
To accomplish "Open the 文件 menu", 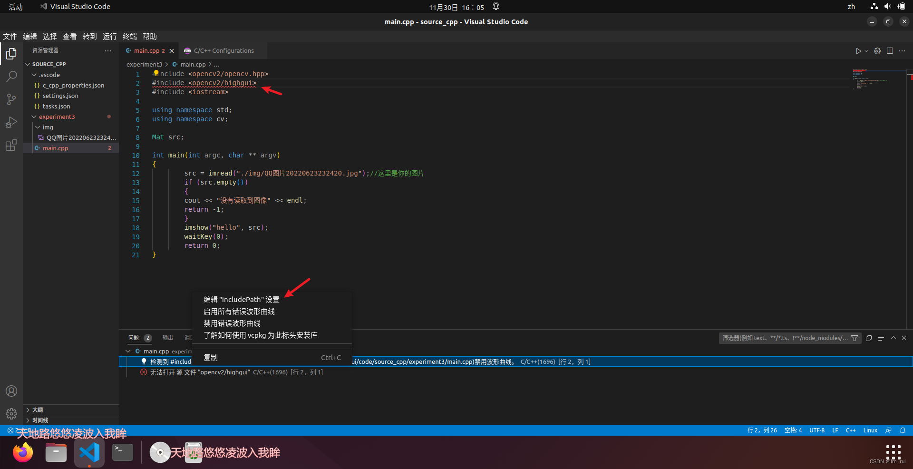I will pos(10,37).
